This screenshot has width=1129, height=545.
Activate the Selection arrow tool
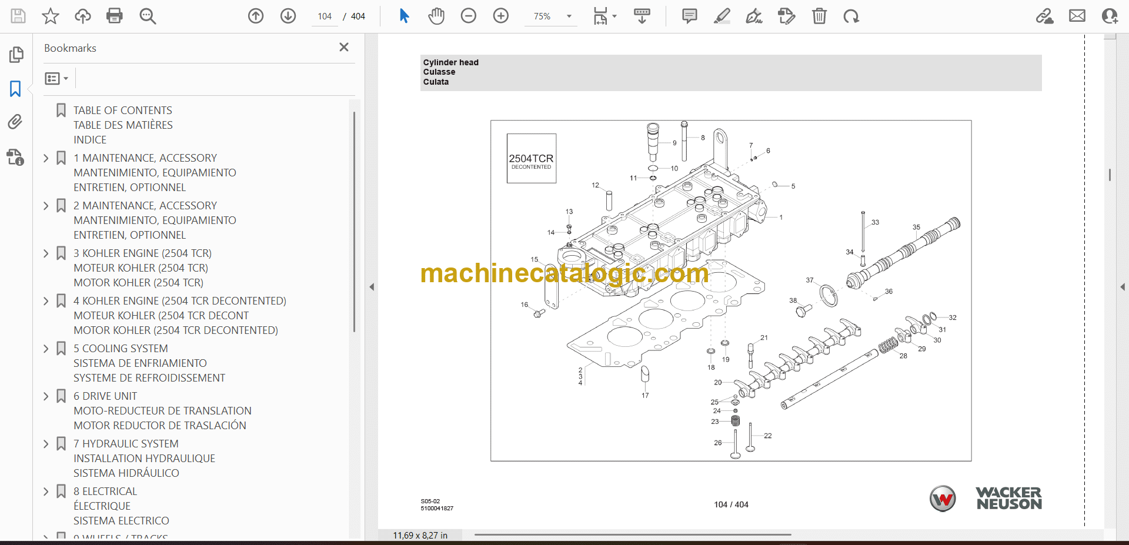click(x=404, y=16)
